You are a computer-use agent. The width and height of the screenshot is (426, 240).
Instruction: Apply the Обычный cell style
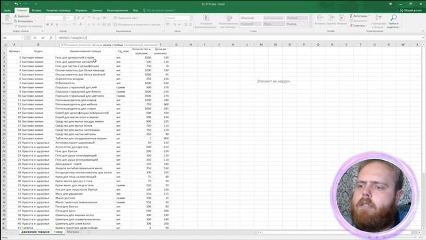(250, 18)
